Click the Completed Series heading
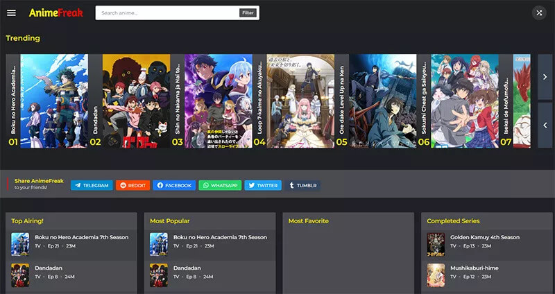555x294 pixels. click(x=453, y=220)
